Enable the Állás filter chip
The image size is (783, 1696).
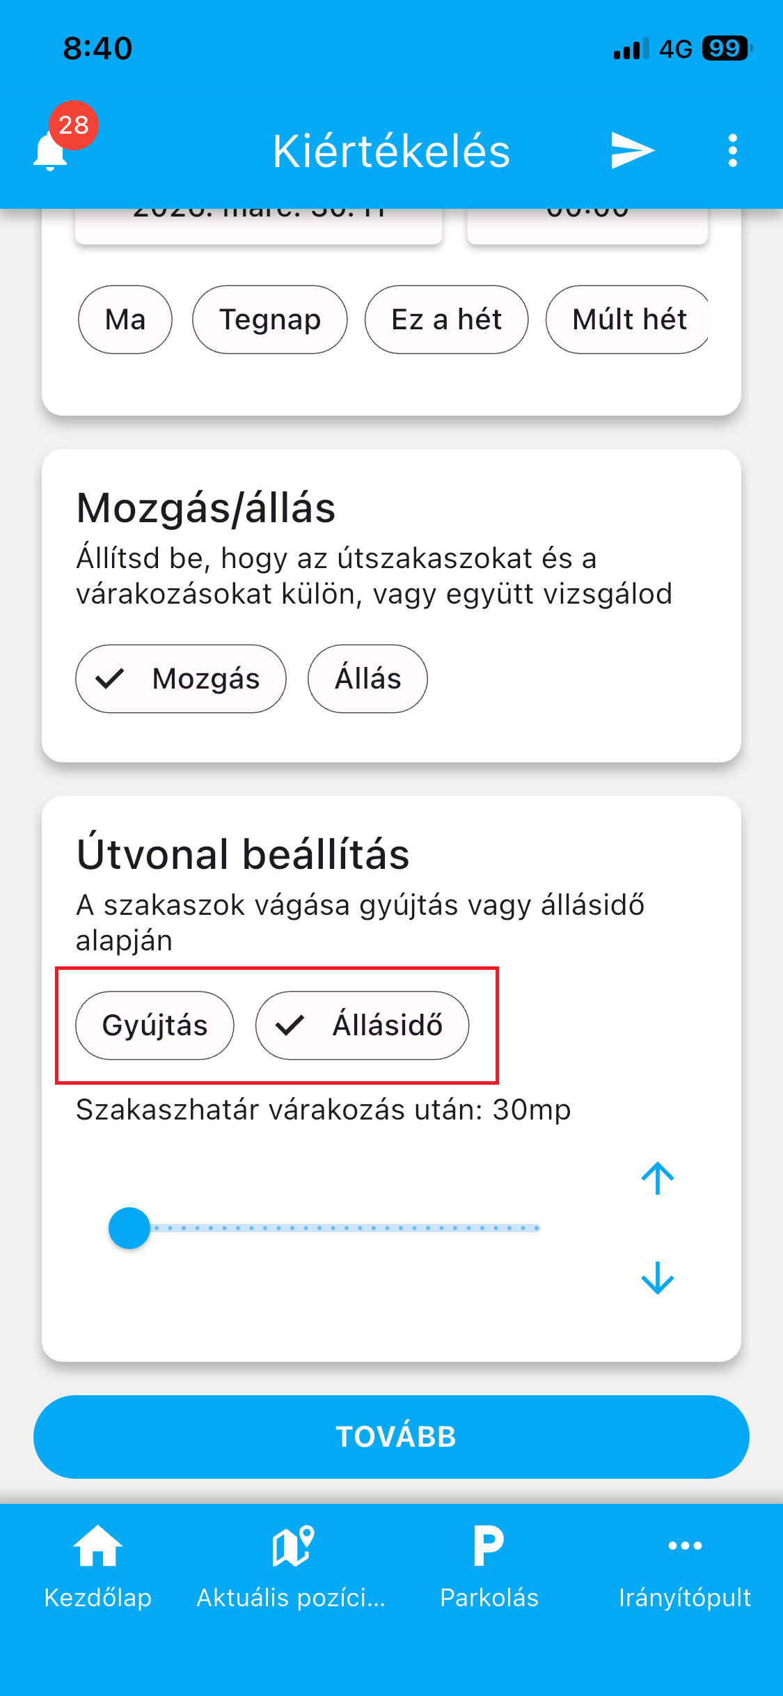coord(367,679)
